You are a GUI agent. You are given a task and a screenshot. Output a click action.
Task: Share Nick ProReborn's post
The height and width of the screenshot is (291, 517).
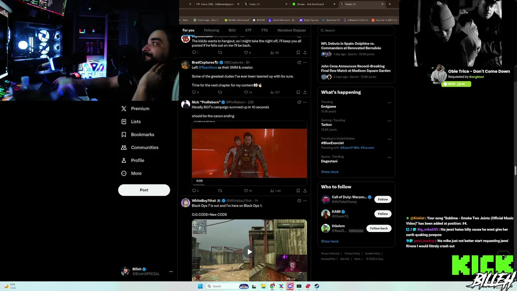305,191
